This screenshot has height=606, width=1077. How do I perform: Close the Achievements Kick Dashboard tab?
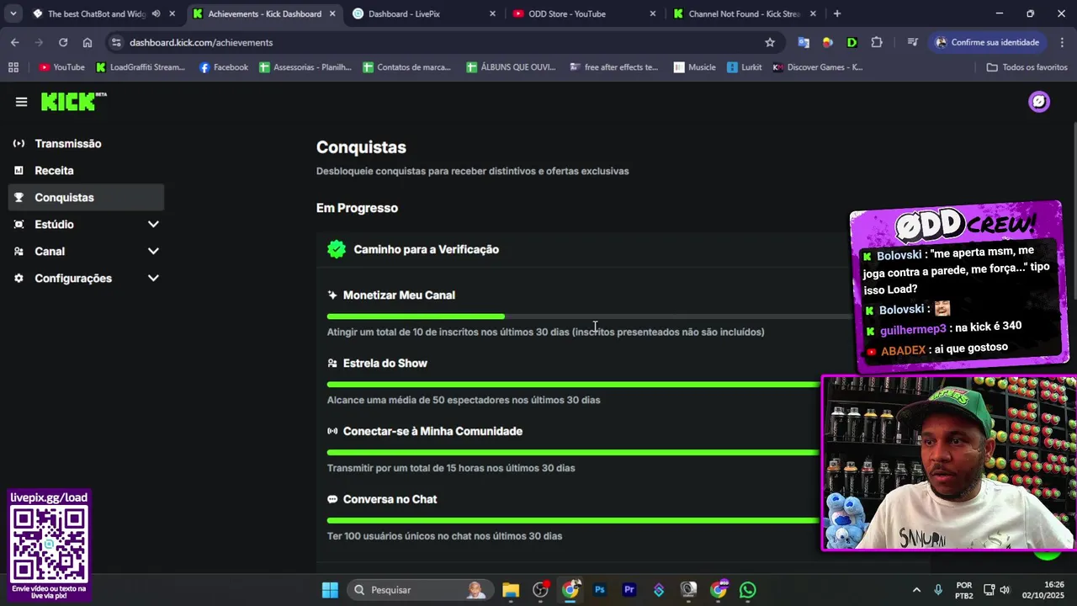coord(332,13)
